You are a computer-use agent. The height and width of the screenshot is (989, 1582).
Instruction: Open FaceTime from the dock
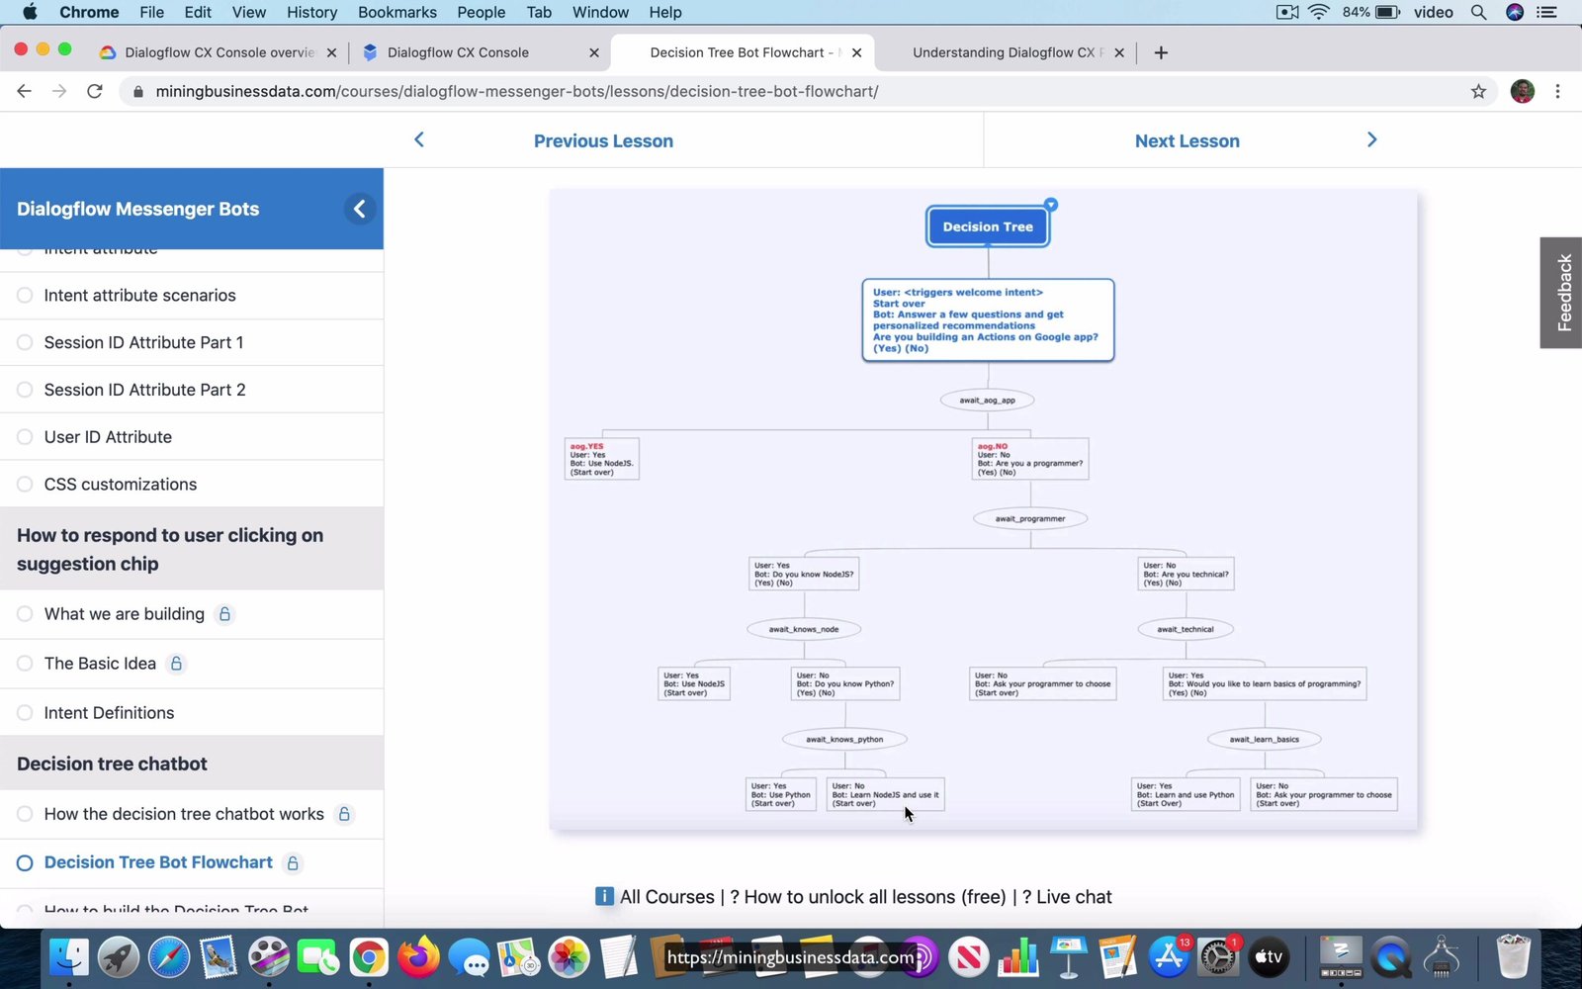point(318,956)
